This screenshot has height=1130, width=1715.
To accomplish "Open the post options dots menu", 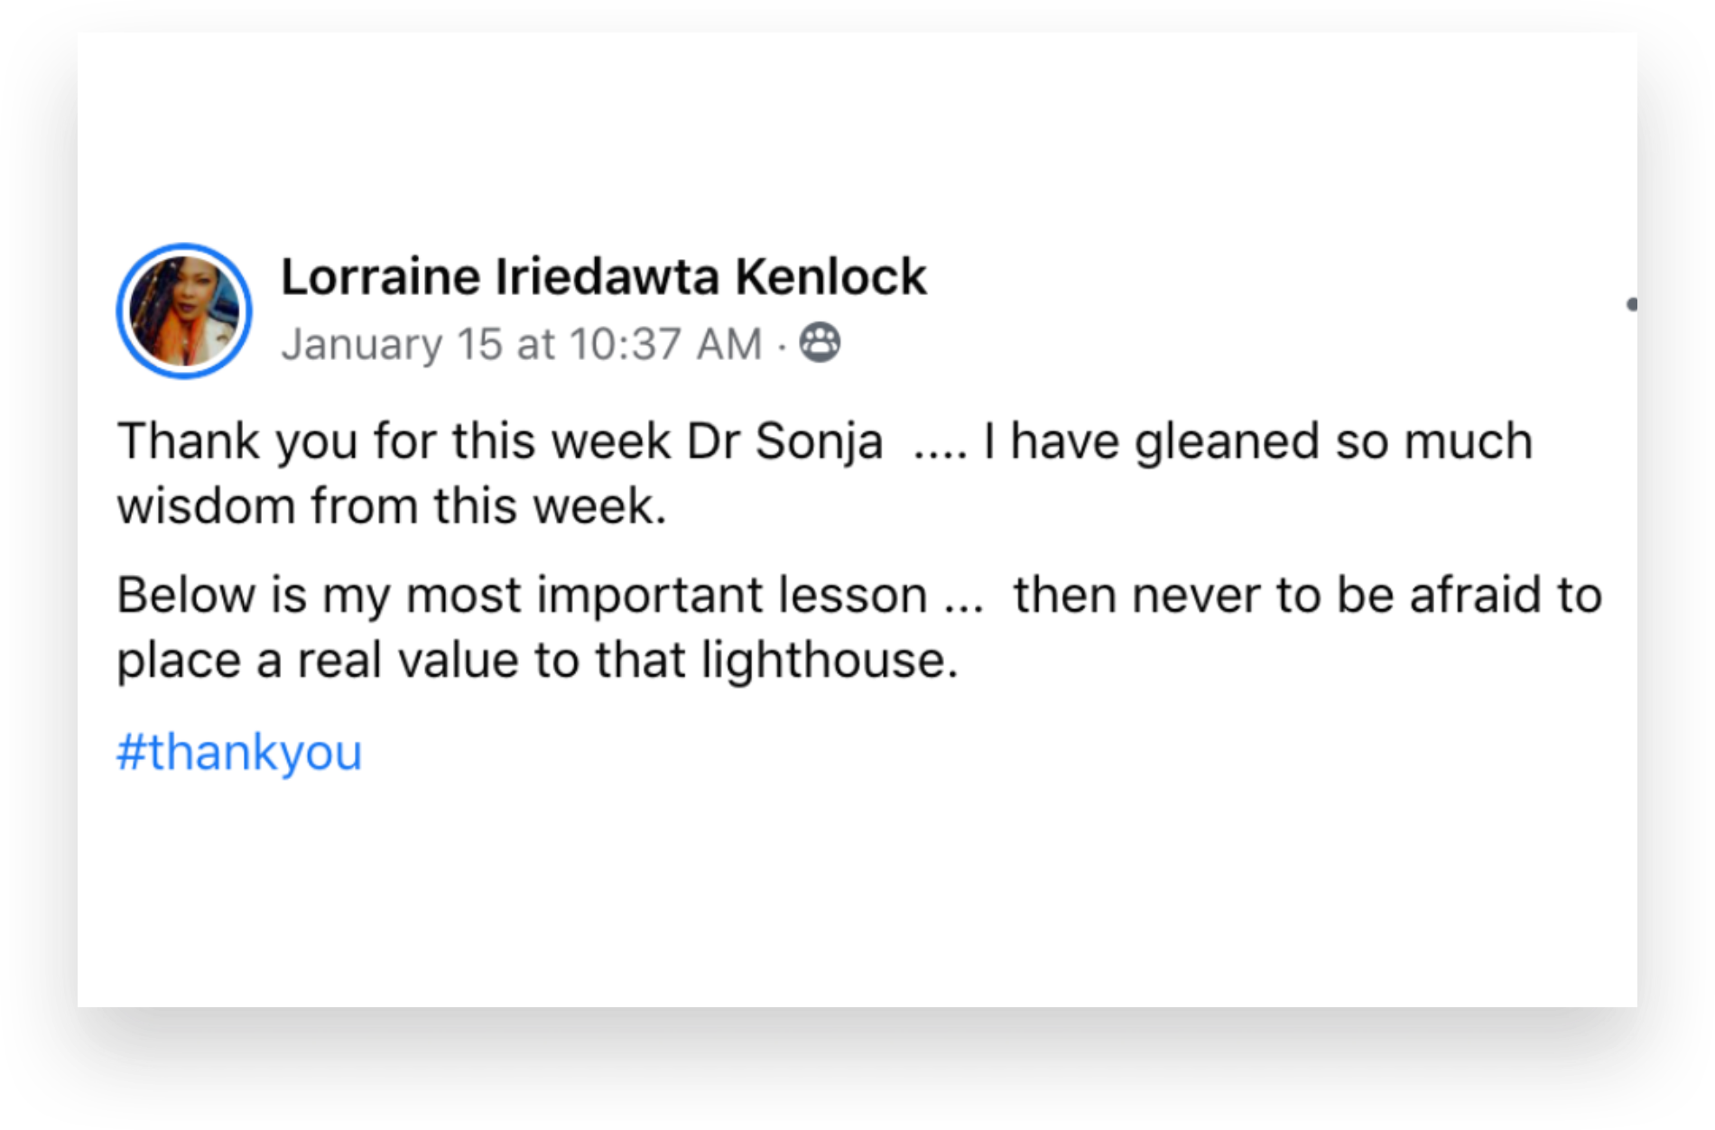I will [1631, 304].
